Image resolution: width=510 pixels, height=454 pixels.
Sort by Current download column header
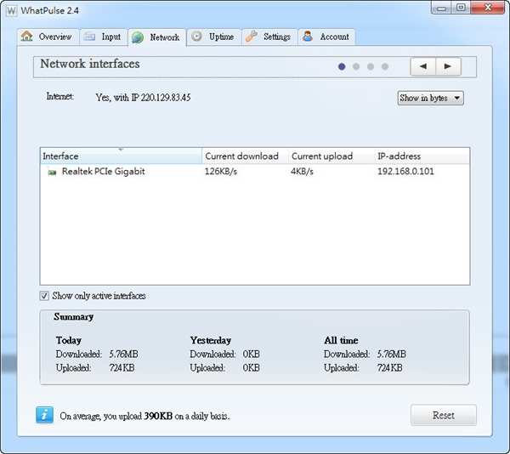click(x=245, y=156)
